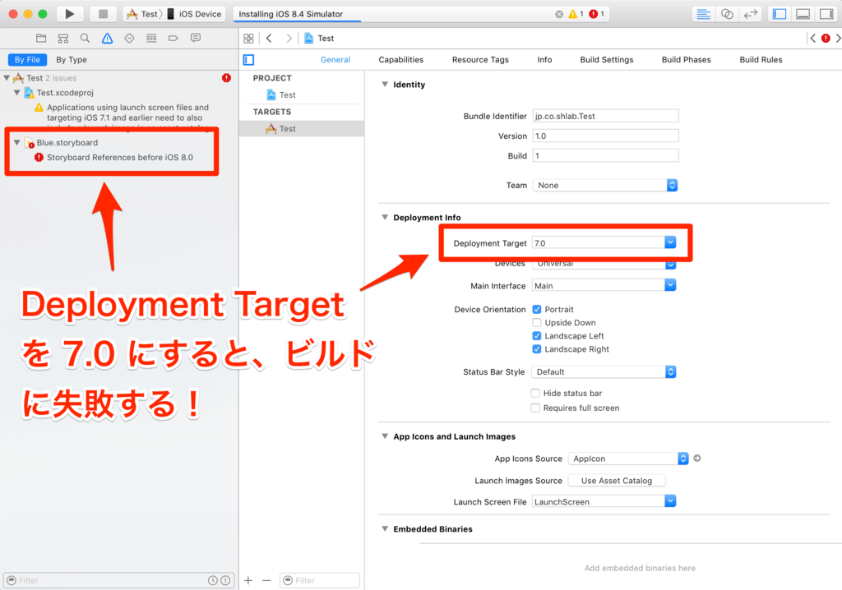Click the Use Asset Catalog button

[617, 481]
